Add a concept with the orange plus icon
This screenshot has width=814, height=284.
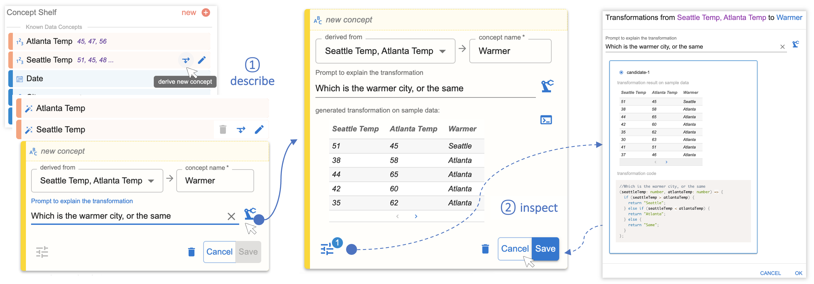205,13
